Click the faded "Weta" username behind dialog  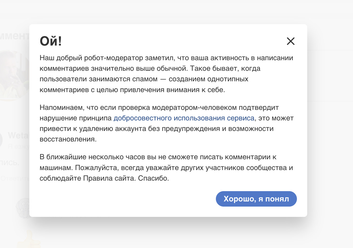19,135
